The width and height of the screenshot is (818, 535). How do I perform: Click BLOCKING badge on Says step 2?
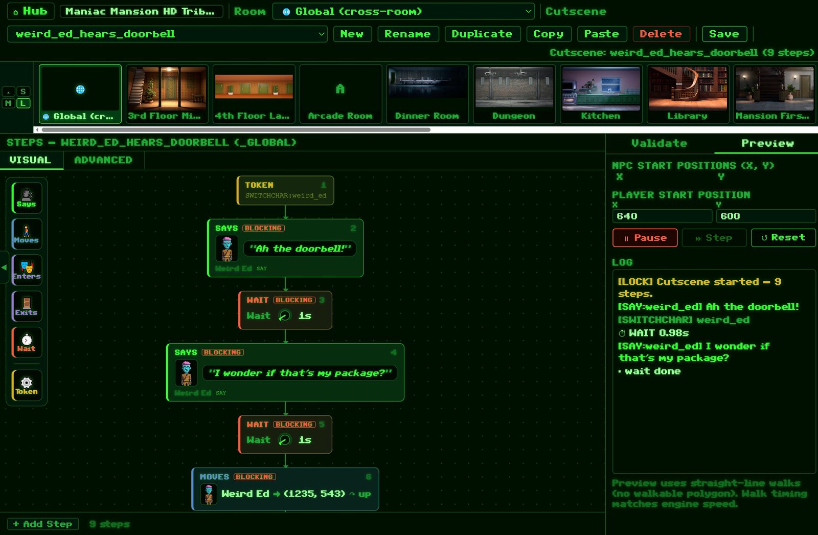click(264, 228)
